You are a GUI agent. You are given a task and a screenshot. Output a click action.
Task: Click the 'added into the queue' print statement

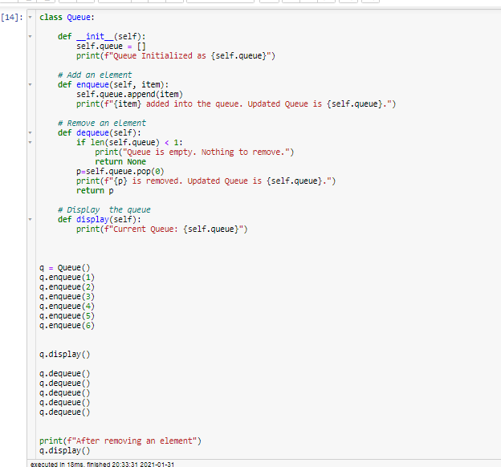(236, 104)
